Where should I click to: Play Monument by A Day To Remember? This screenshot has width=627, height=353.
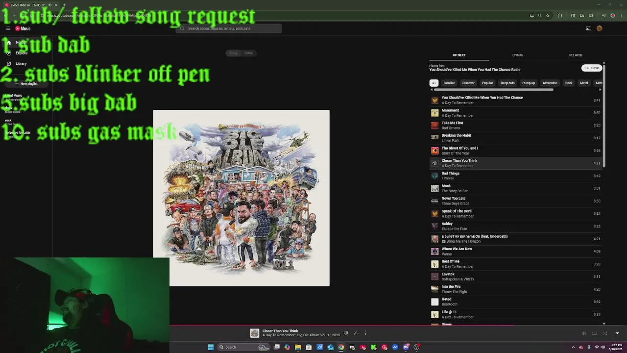pos(515,113)
